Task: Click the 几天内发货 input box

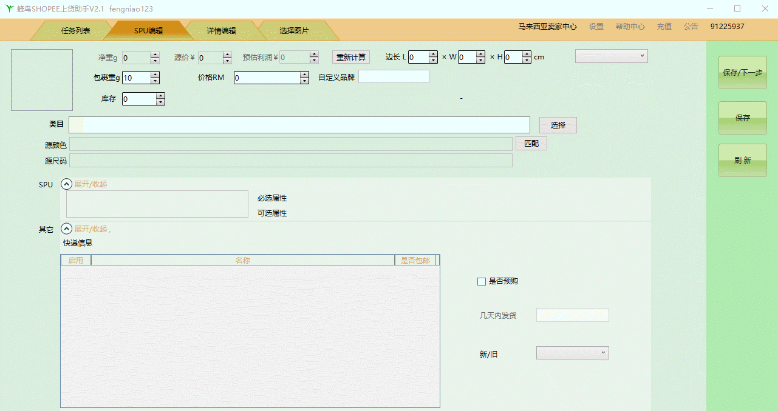Action: [x=572, y=315]
